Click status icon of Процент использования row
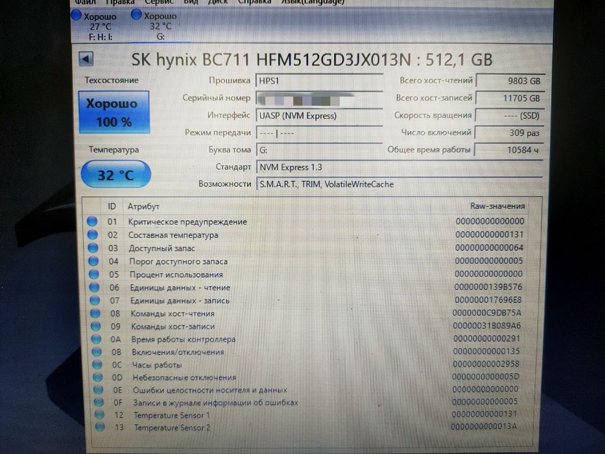The image size is (605, 454). (x=94, y=274)
